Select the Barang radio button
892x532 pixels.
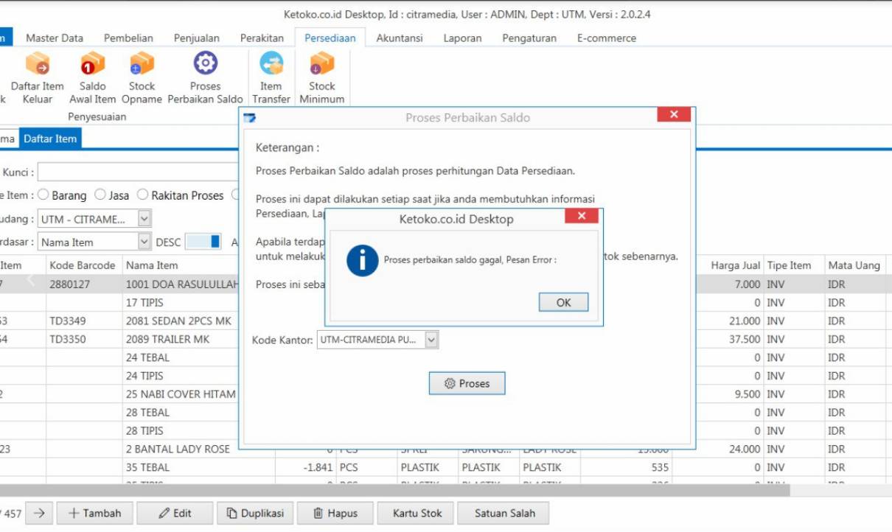43,195
